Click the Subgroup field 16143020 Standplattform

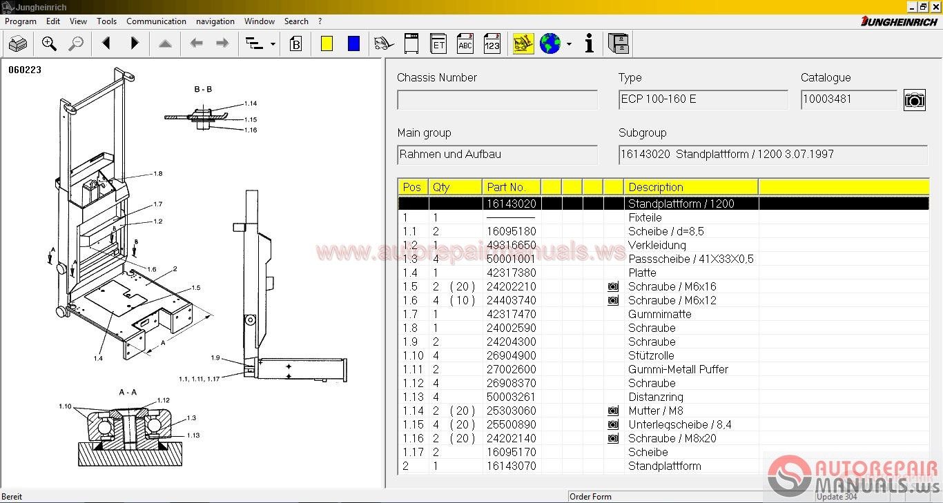coord(773,155)
